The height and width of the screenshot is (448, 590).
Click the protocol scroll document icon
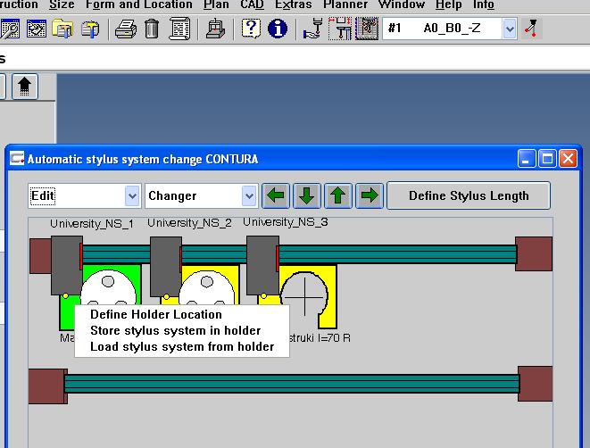click(x=179, y=29)
